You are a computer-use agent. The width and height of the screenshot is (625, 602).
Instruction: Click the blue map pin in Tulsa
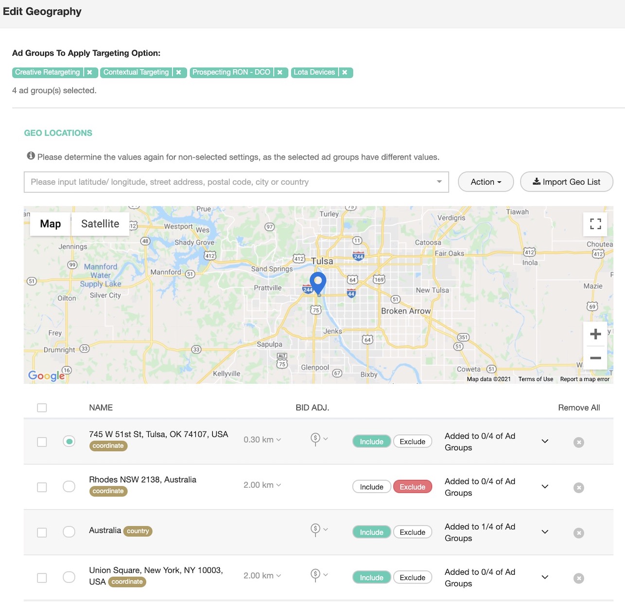[318, 282]
